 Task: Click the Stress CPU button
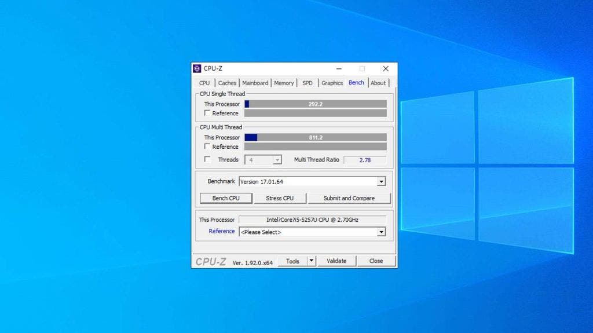click(280, 198)
